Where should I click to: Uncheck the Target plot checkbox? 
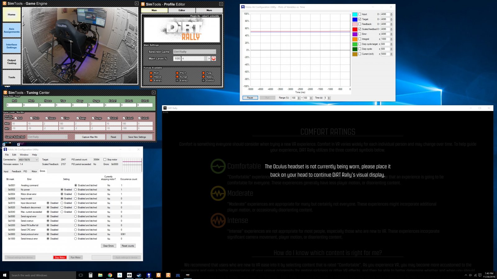point(360,19)
